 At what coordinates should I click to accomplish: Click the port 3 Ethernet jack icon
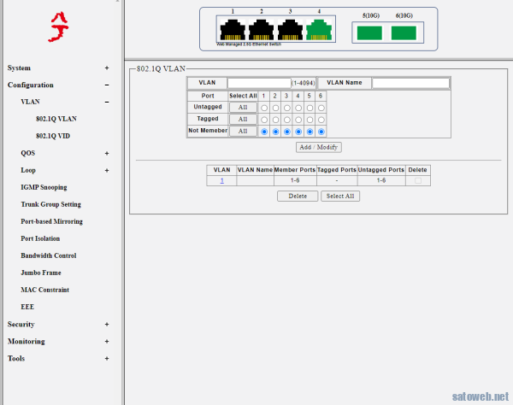[x=290, y=31]
